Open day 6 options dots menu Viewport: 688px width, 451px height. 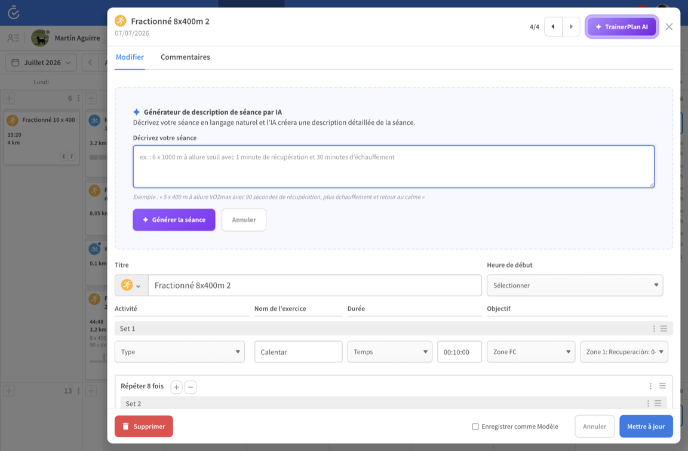79,99
